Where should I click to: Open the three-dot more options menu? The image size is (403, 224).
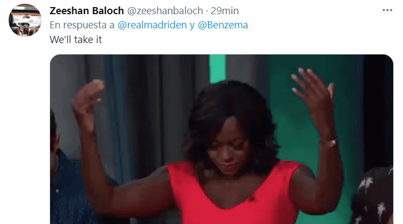pyautogui.click(x=387, y=10)
